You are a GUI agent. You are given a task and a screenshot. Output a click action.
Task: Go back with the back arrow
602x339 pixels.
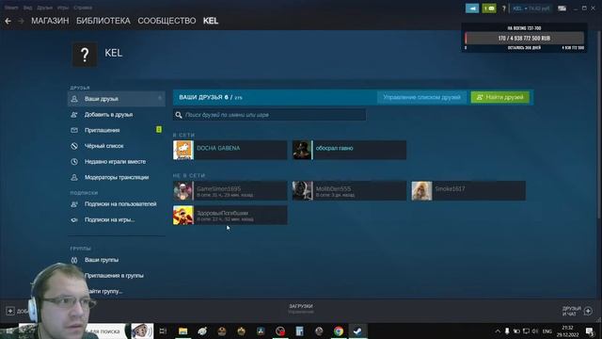click(x=8, y=21)
